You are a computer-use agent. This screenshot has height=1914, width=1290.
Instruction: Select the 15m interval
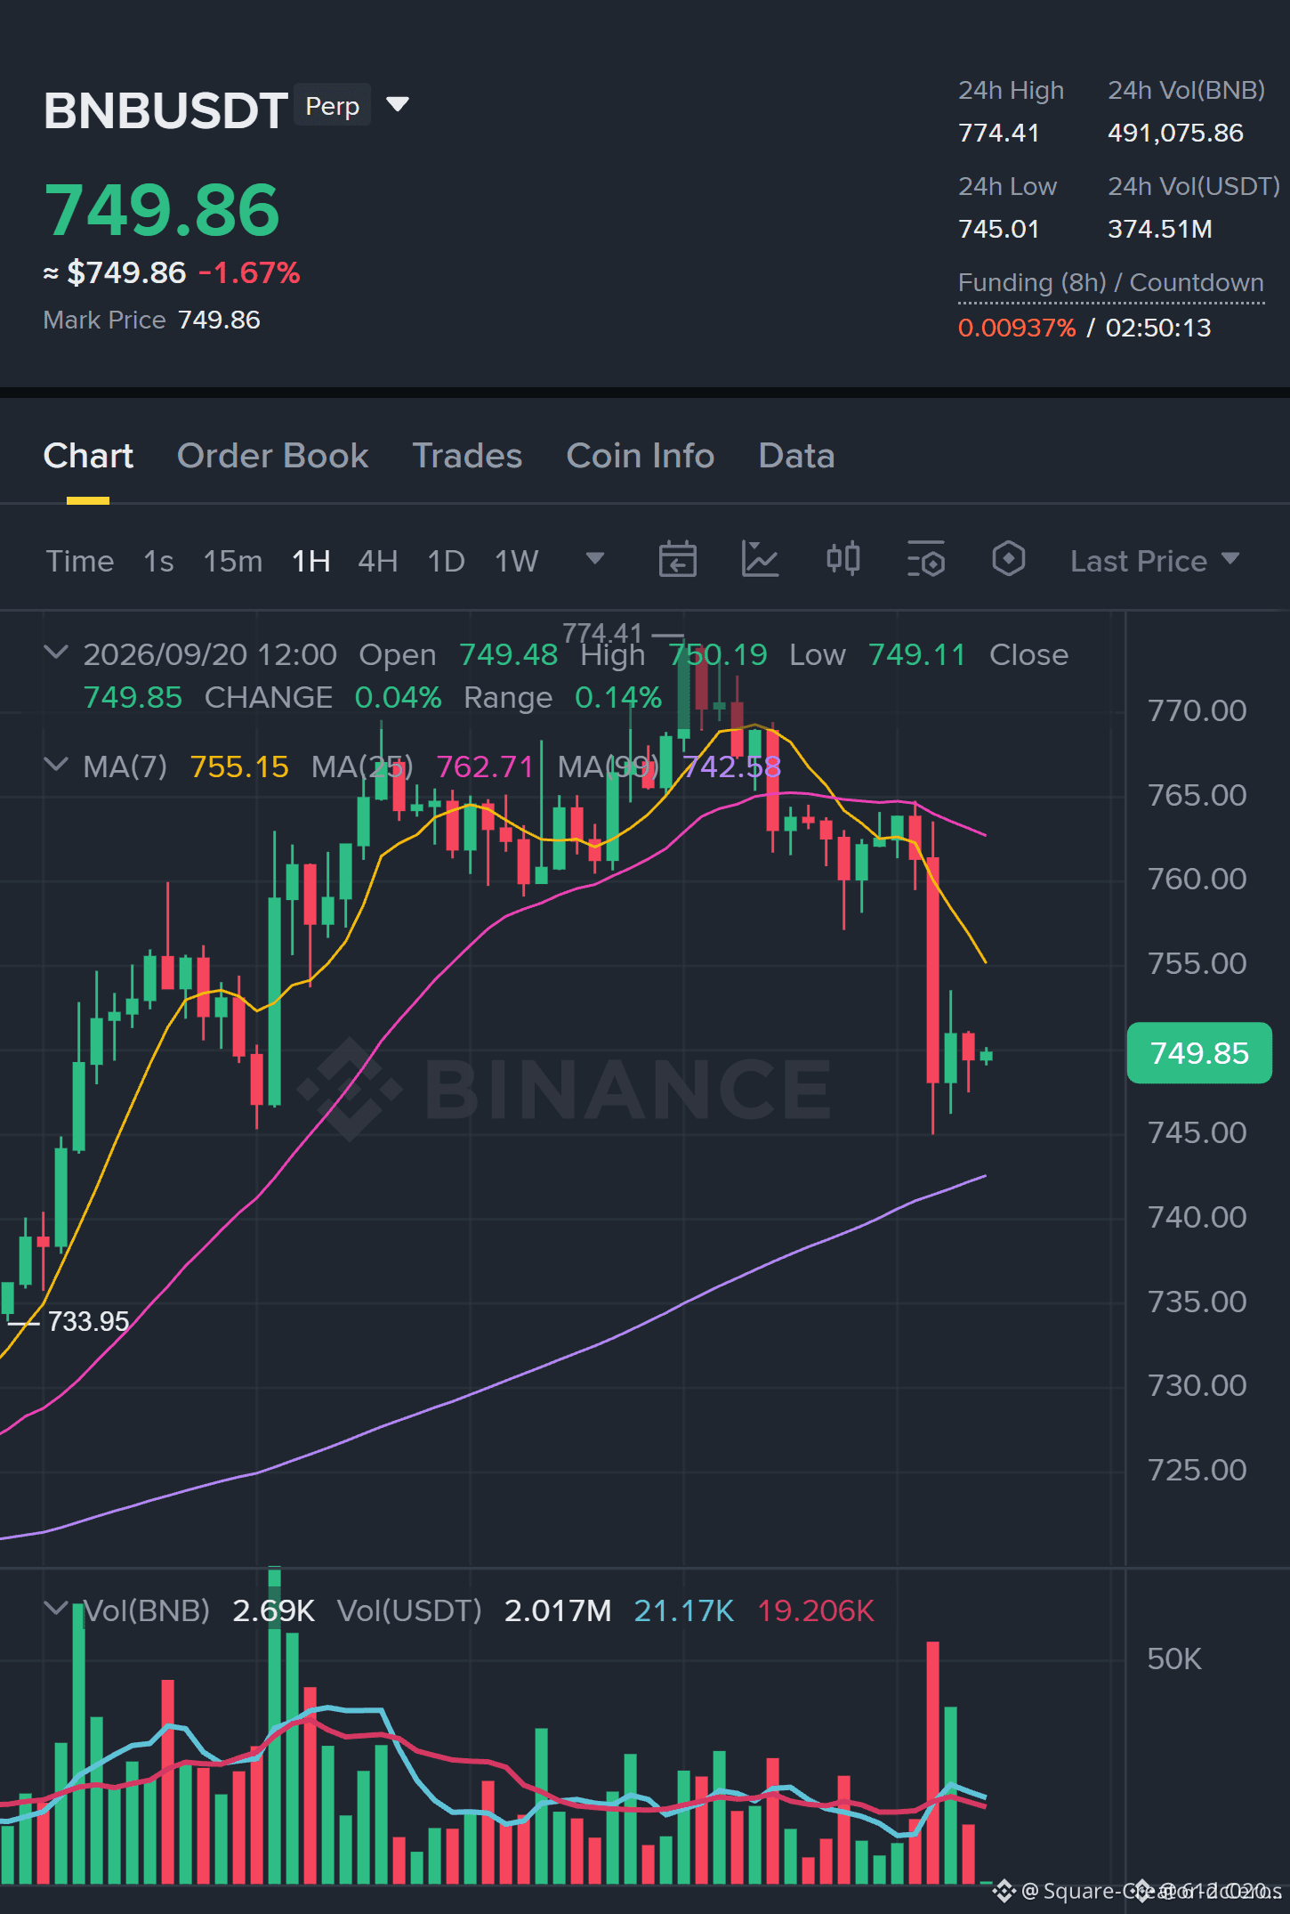(233, 561)
